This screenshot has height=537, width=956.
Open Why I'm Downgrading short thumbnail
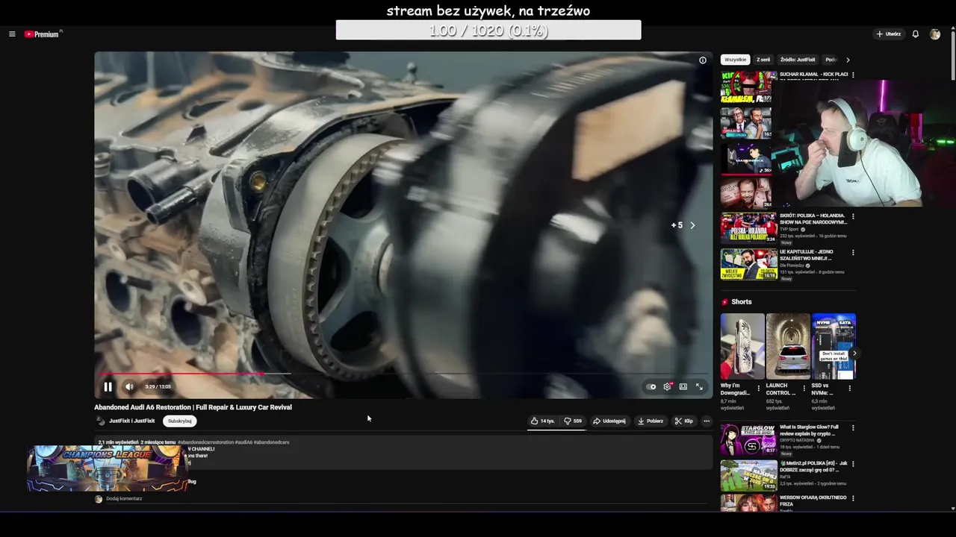coord(742,346)
